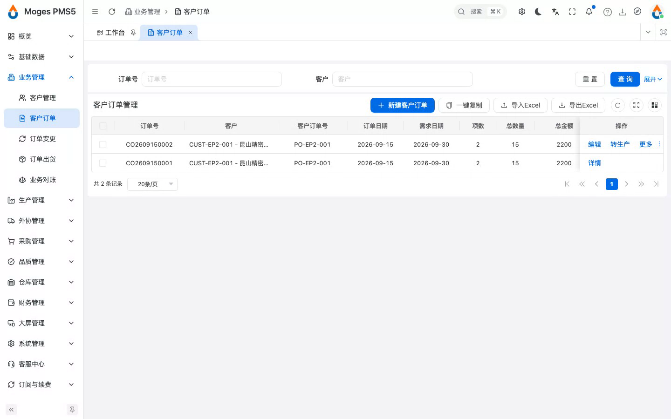Focus the 订单号 input field

point(212,79)
